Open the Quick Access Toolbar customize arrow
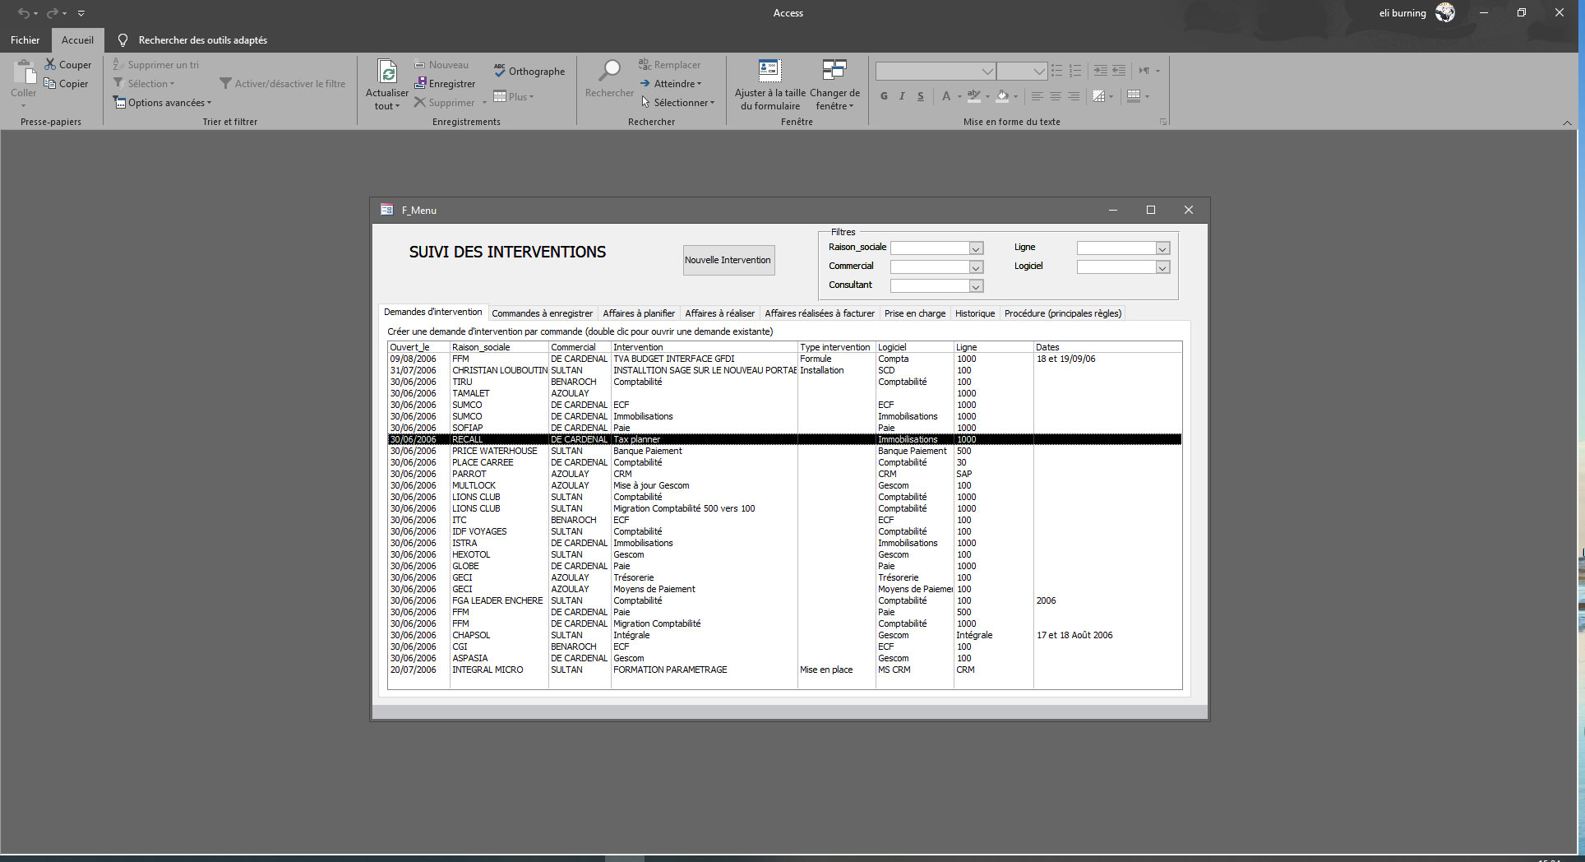 pyautogui.click(x=81, y=13)
